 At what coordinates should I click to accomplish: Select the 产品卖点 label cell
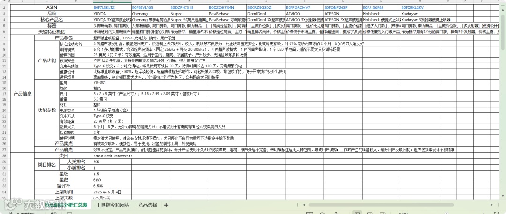tap(64, 143)
